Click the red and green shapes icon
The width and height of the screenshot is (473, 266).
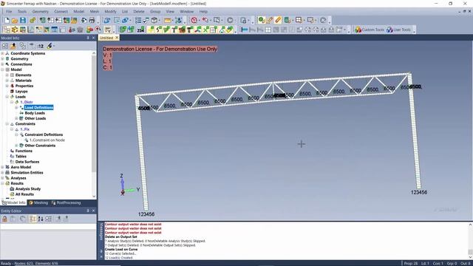(89, 30)
